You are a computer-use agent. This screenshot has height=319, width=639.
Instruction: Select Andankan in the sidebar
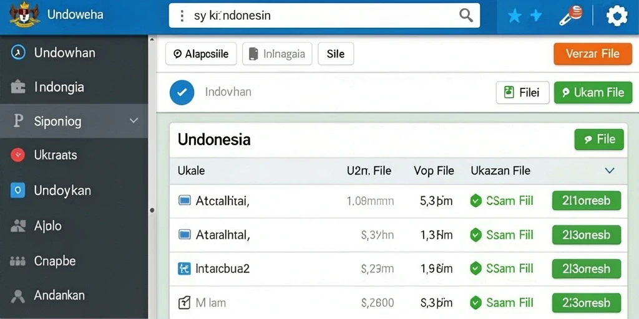coord(74,295)
